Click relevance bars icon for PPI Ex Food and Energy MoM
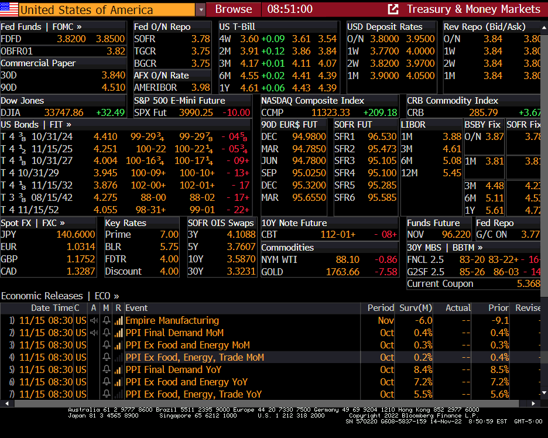The image size is (548, 438). [x=118, y=345]
